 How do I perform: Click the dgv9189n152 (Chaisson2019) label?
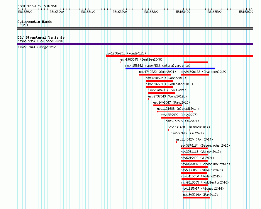[204, 72]
